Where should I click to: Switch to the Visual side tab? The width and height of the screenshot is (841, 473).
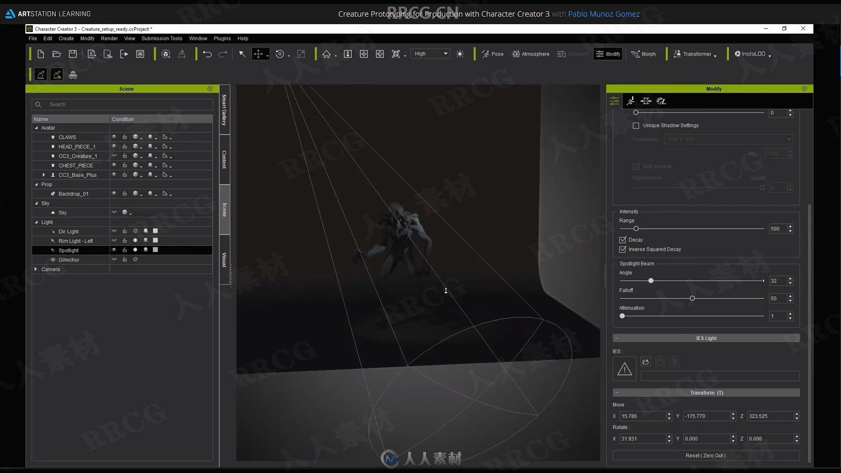224,260
